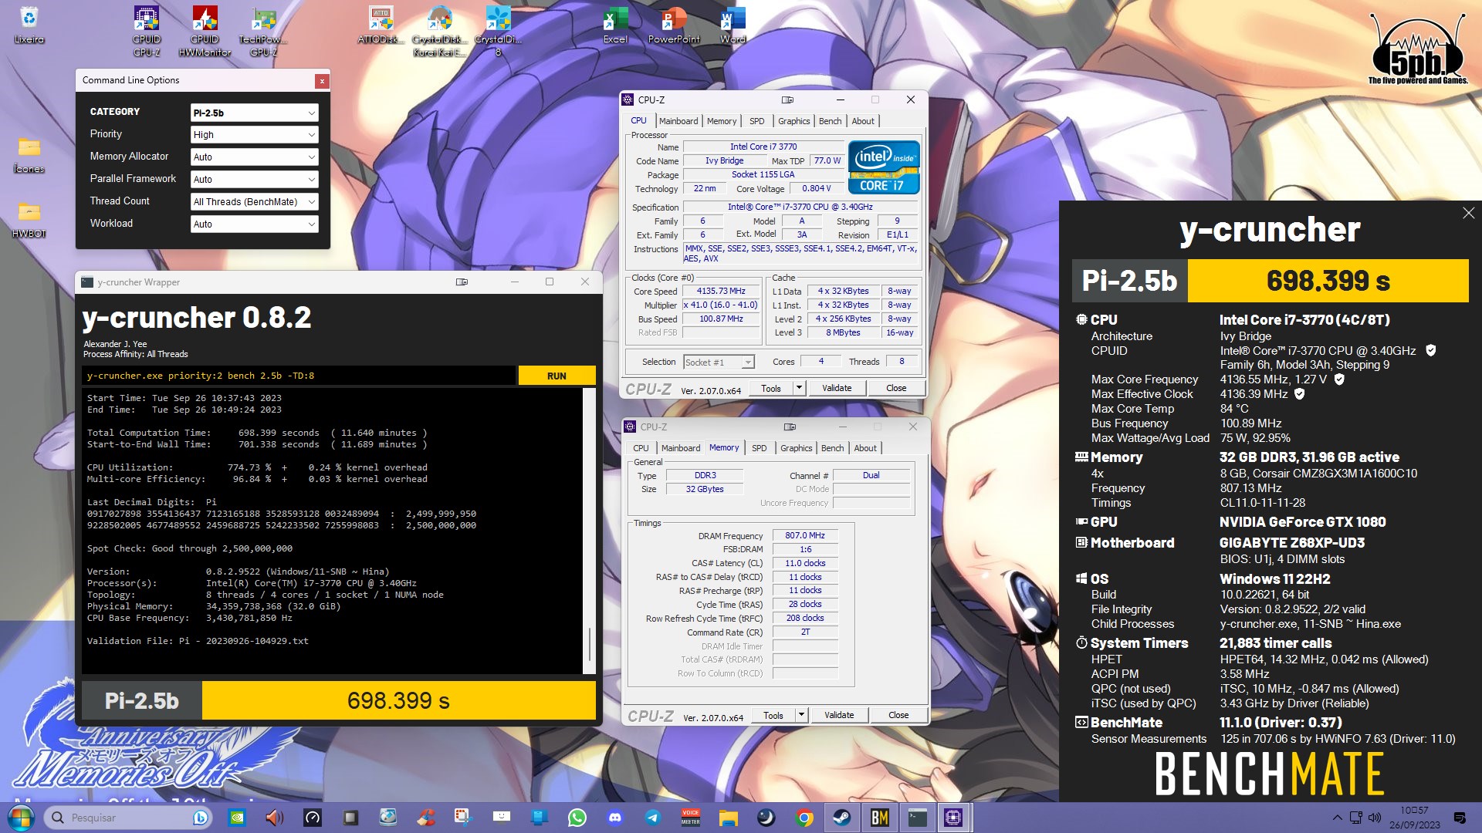Viewport: 1482px width, 833px height.
Task: Open Google Chrome from the taskbar
Action: [804, 818]
